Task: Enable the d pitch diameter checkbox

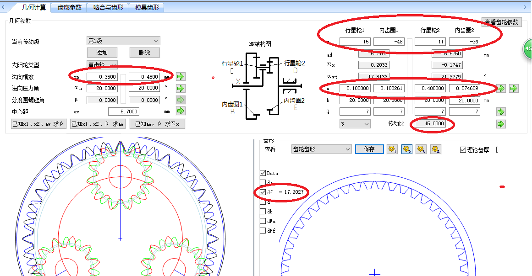Action: pos(263,202)
